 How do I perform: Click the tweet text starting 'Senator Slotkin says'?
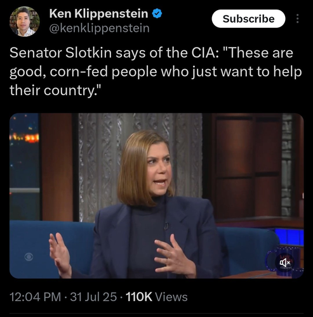[x=156, y=72]
